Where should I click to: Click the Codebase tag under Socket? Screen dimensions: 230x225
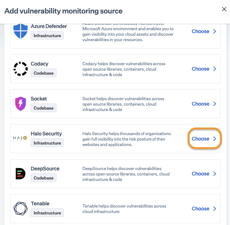(43, 108)
